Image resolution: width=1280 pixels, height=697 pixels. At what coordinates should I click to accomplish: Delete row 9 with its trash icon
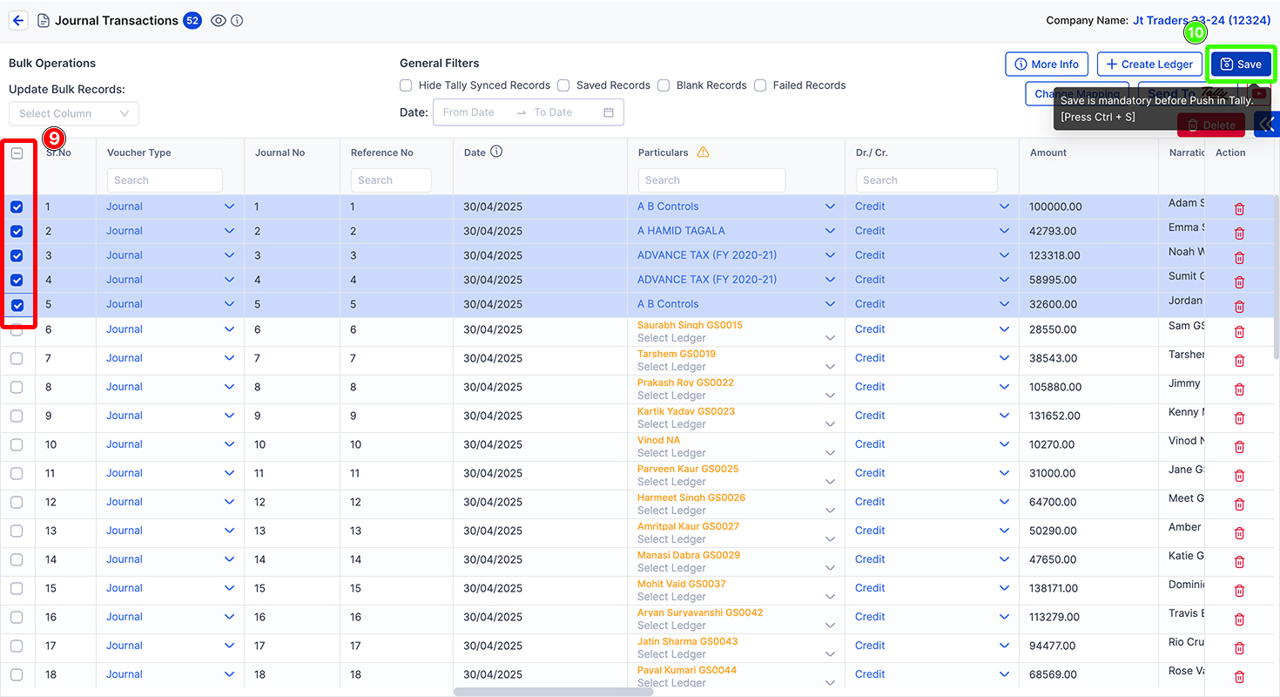[1239, 418]
